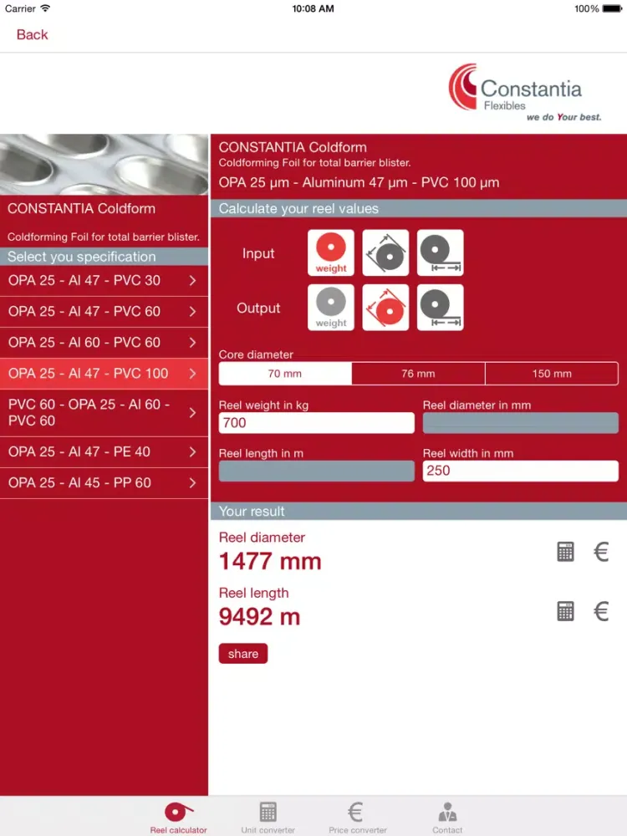Go Back to previous screen

click(32, 34)
